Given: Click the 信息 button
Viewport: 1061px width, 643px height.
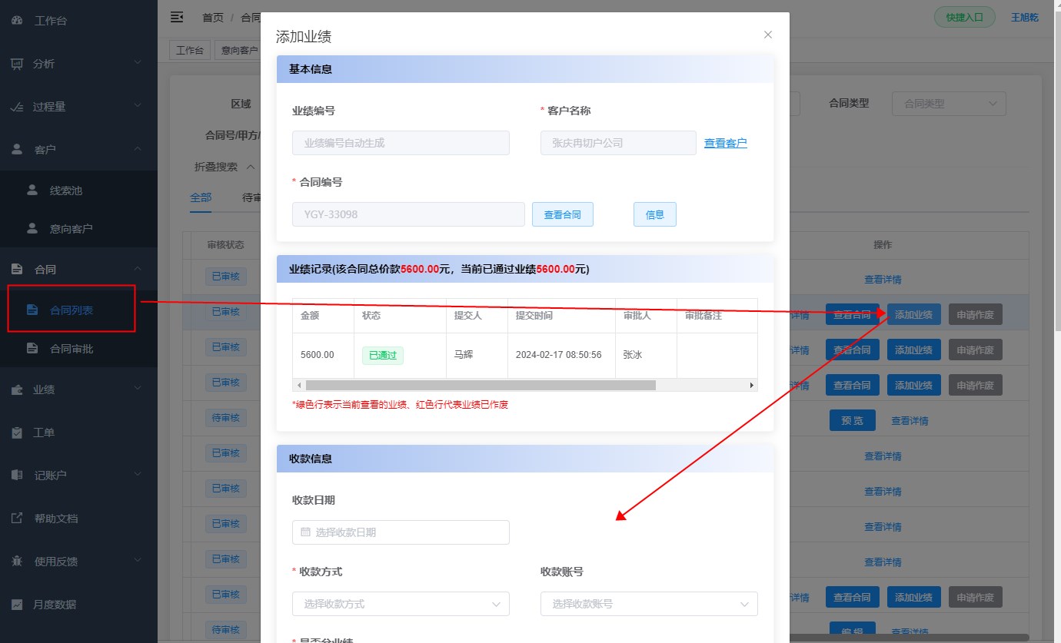Looking at the screenshot, I should tap(655, 214).
